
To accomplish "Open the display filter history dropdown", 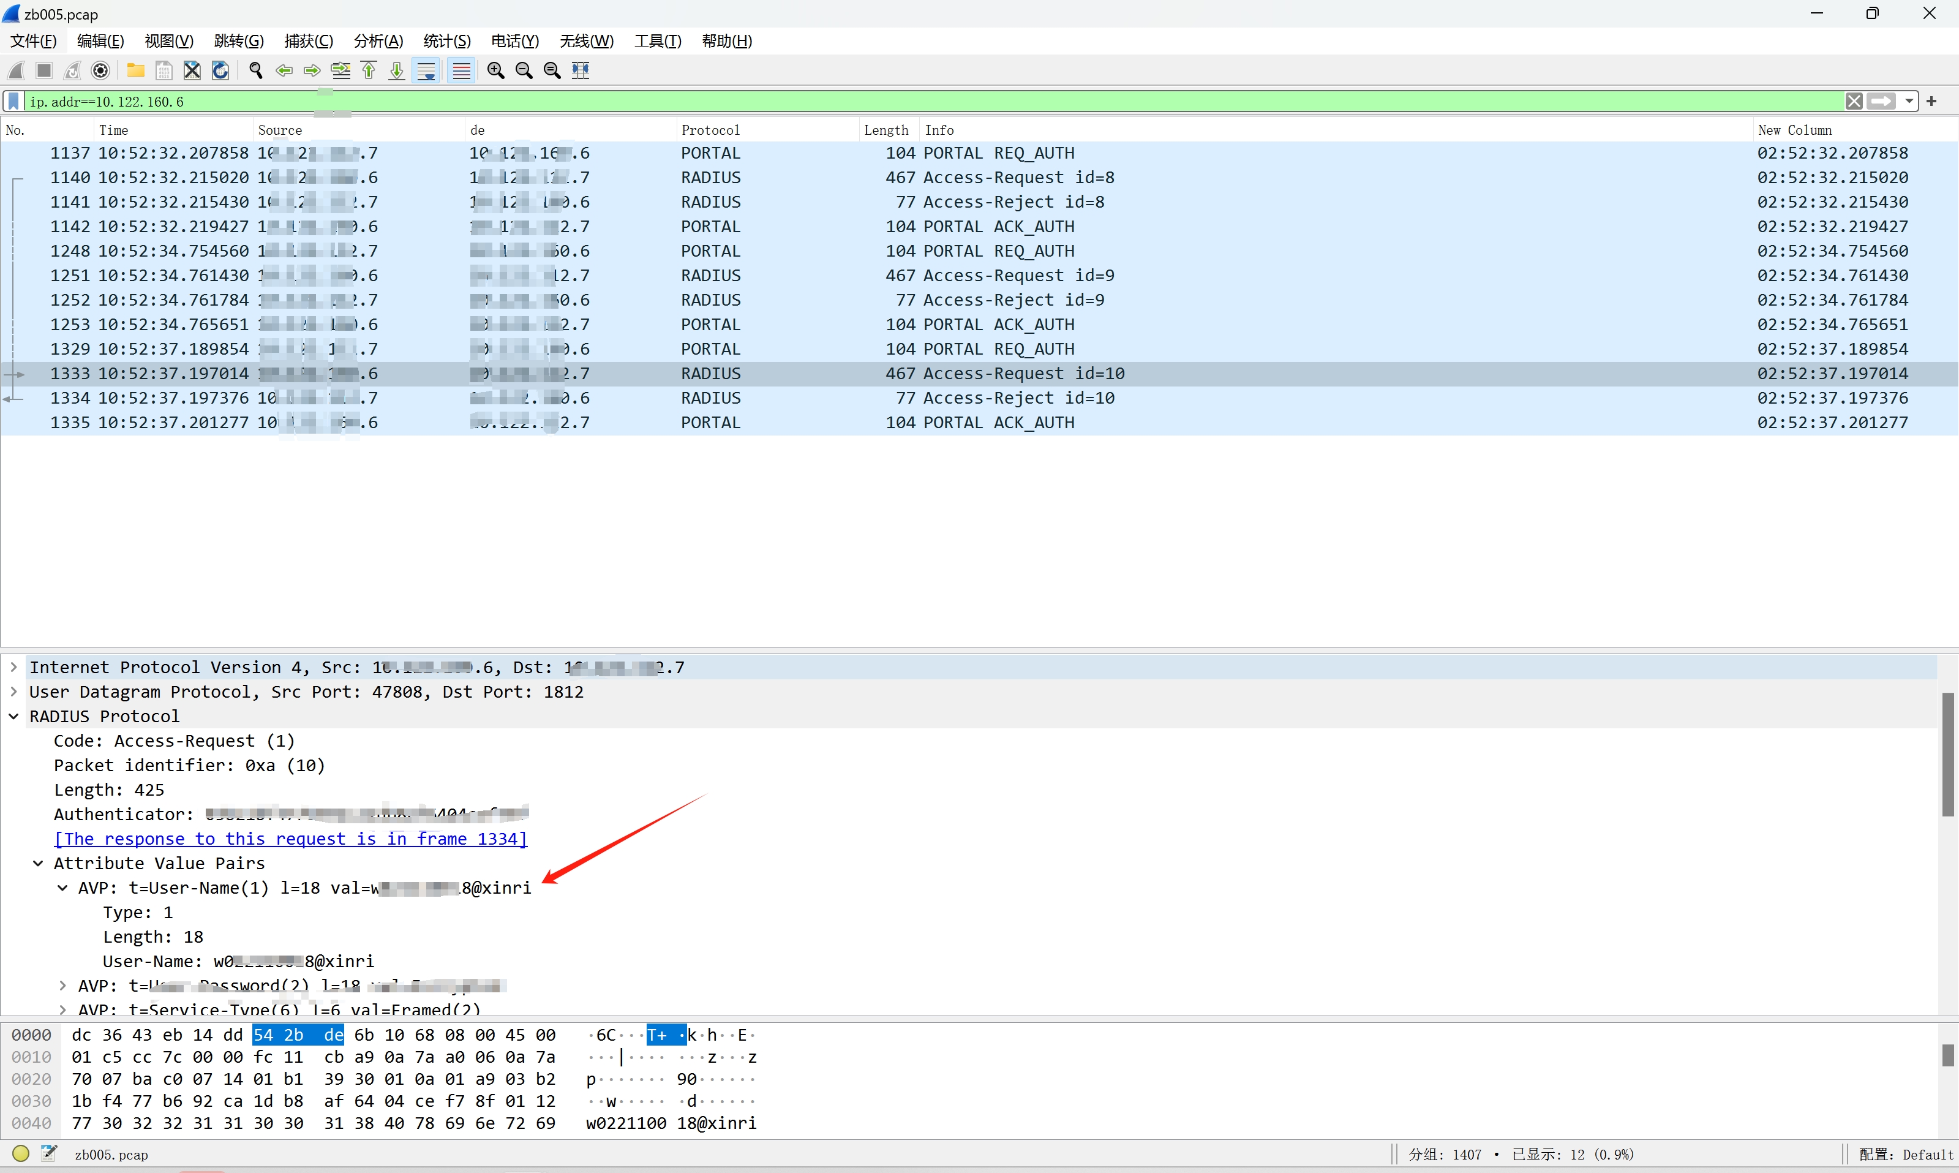I will pos(1909,101).
